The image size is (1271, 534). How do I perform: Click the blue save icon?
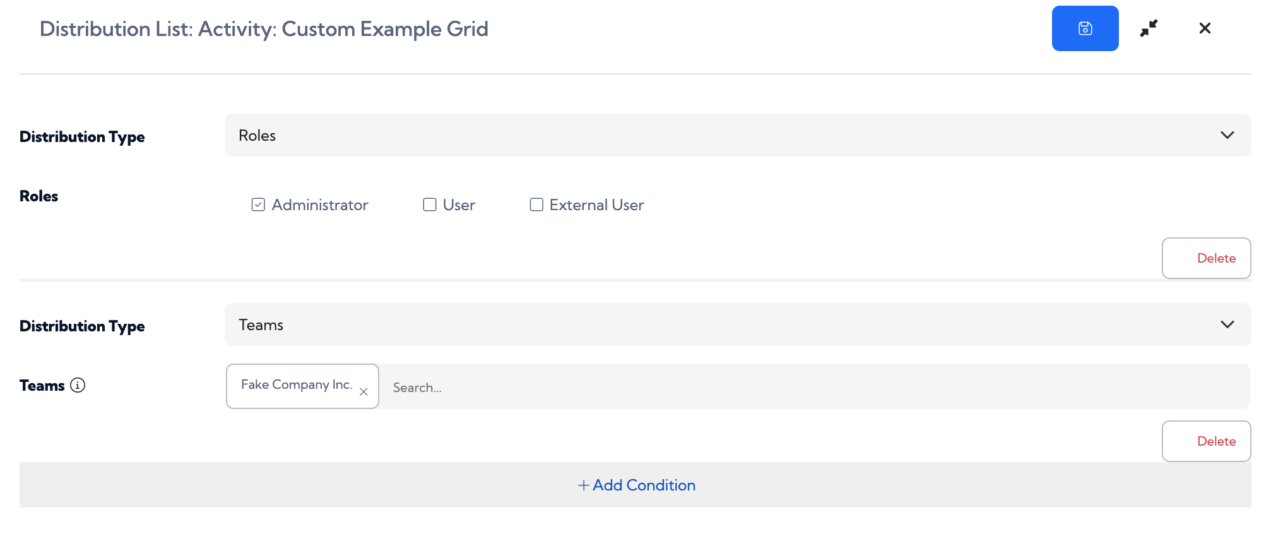pos(1085,28)
